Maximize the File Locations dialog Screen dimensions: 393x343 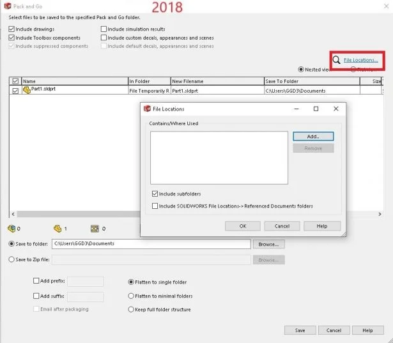tap(316, 109)
